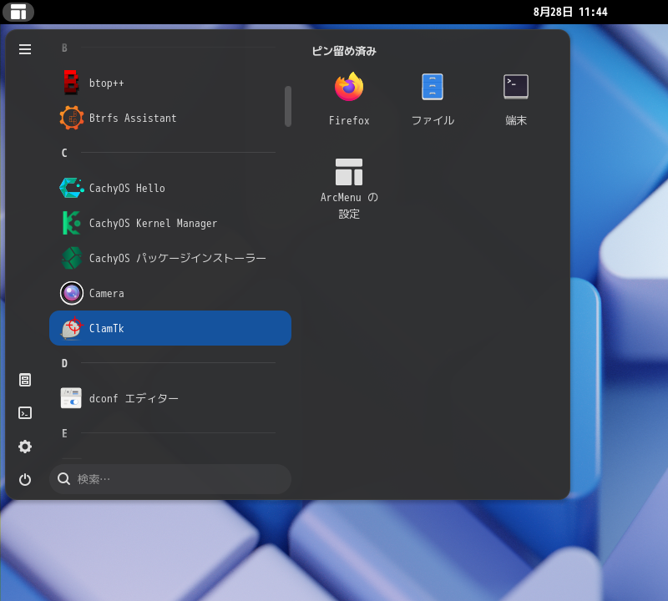Image resolution: width=668 pixels, height=601 pixels.
Task: Launch pinned Firefox icon
Action: [349, 87]
